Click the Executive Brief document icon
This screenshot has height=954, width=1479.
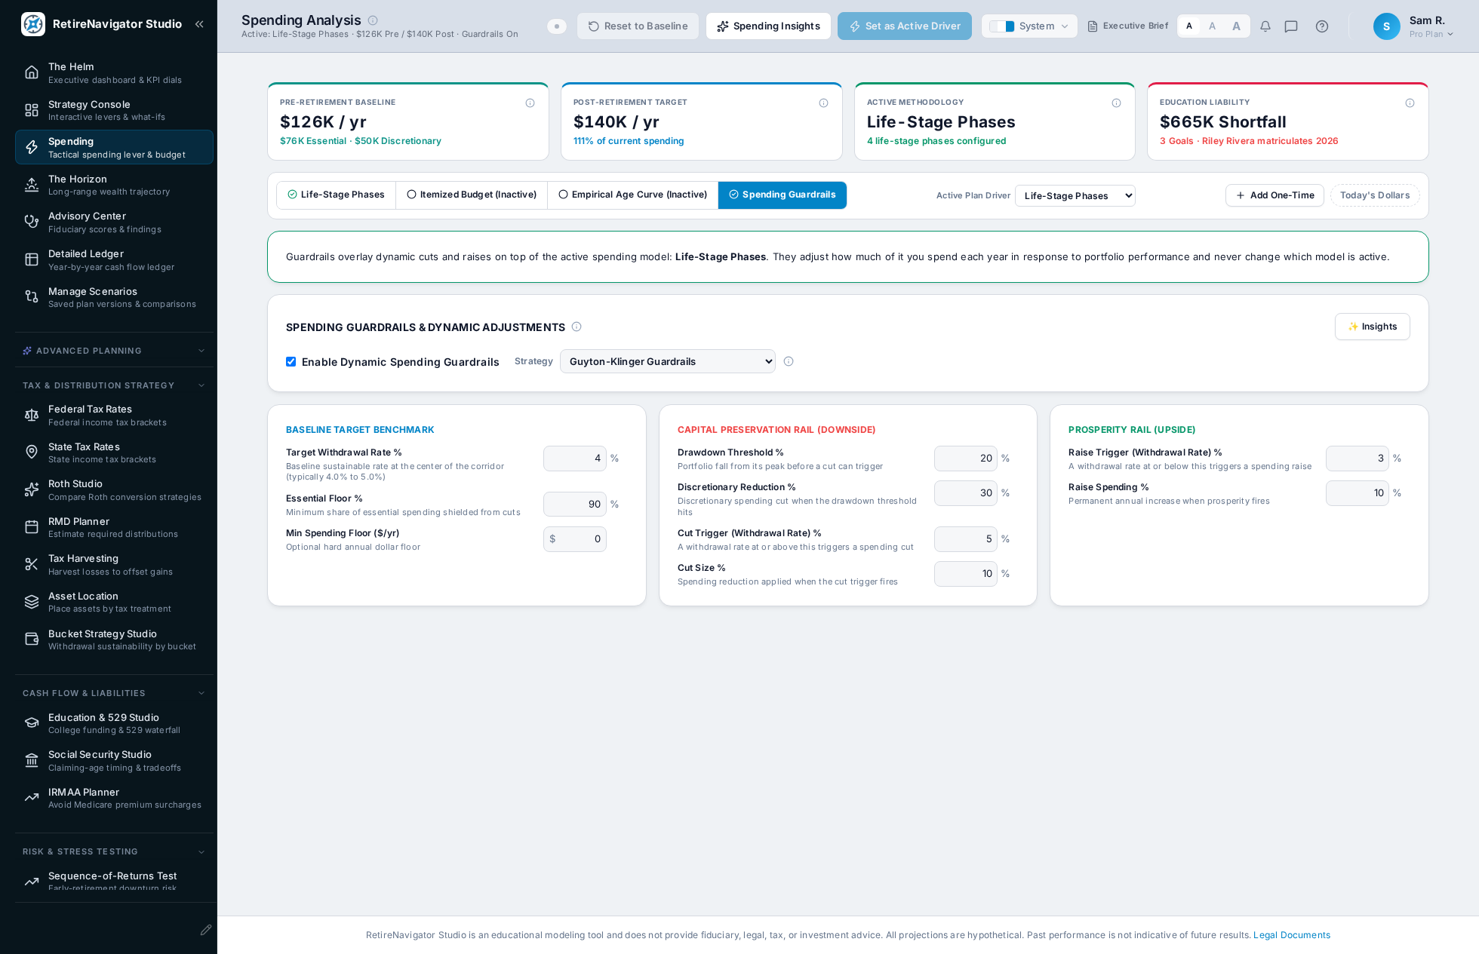(x=1093, y=26)
